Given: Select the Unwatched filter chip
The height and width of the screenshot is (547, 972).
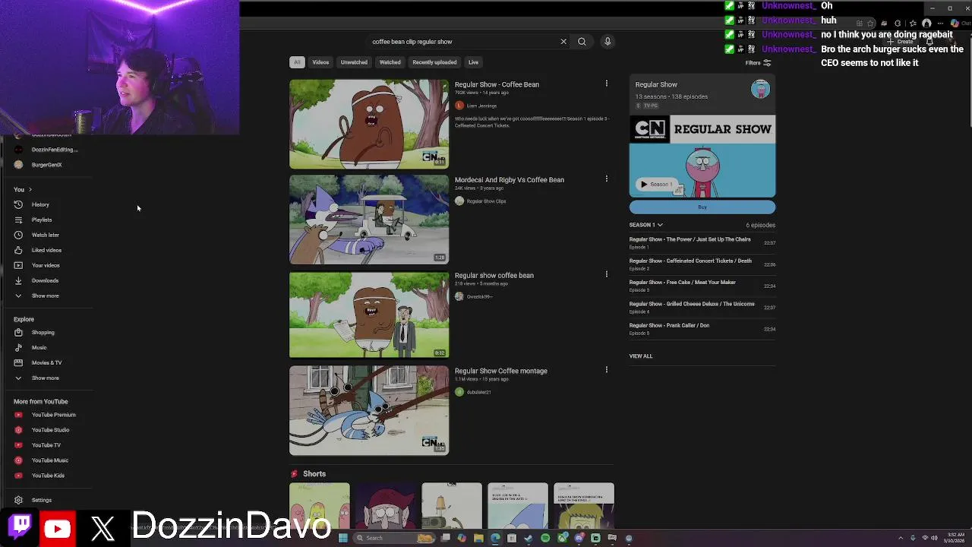Looking at the screenshot, I should click(x=354, y=62).
